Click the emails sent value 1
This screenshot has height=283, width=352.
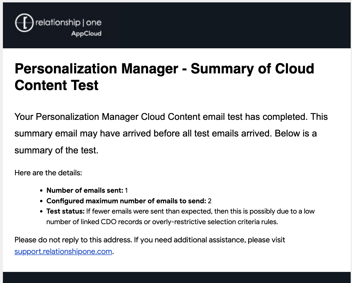pos(126,190)
